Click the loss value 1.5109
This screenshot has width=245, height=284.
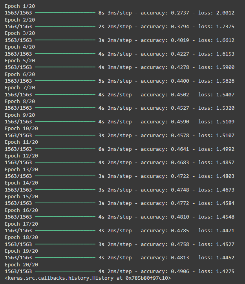(225, 122)
